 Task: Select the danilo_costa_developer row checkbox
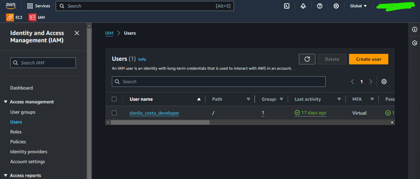114,113
